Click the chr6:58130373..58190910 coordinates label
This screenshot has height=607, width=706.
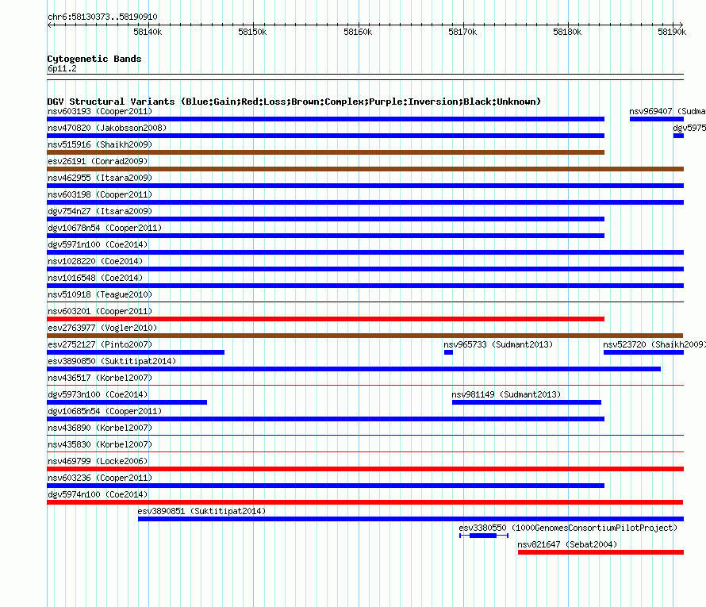pos(102,17)
